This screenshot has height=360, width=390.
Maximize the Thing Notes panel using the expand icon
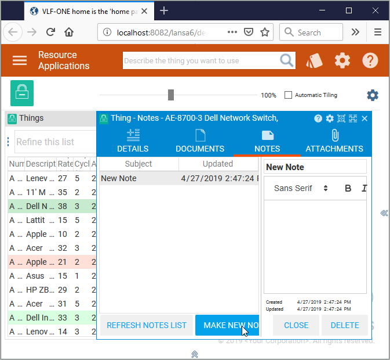point(353,118)
